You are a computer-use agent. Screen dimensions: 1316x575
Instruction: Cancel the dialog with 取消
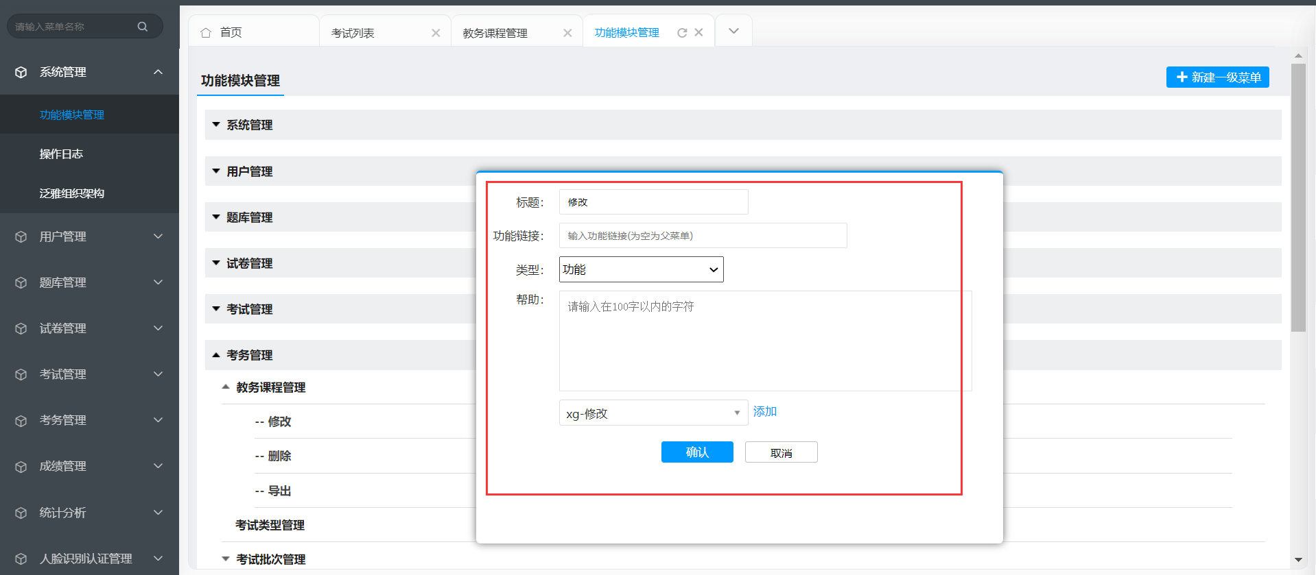point(782,452)
